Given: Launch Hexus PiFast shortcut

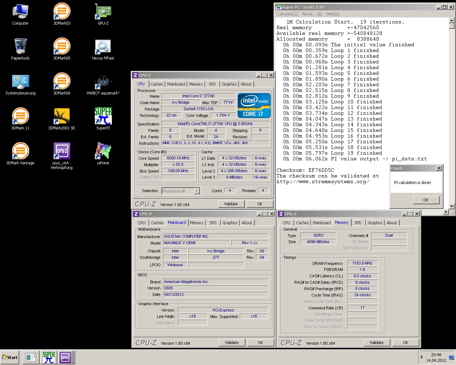Looking at the screenshot, I should (103, 49).
